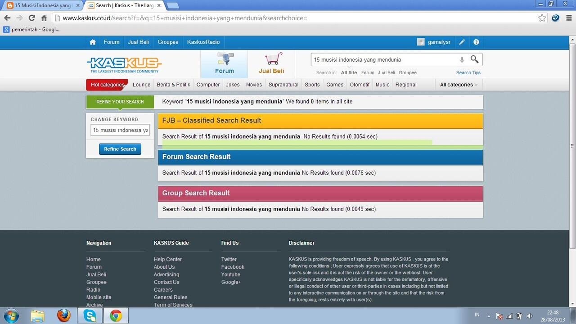Click the browser home icon
576x324 pixels.
[x=44, y=18]
